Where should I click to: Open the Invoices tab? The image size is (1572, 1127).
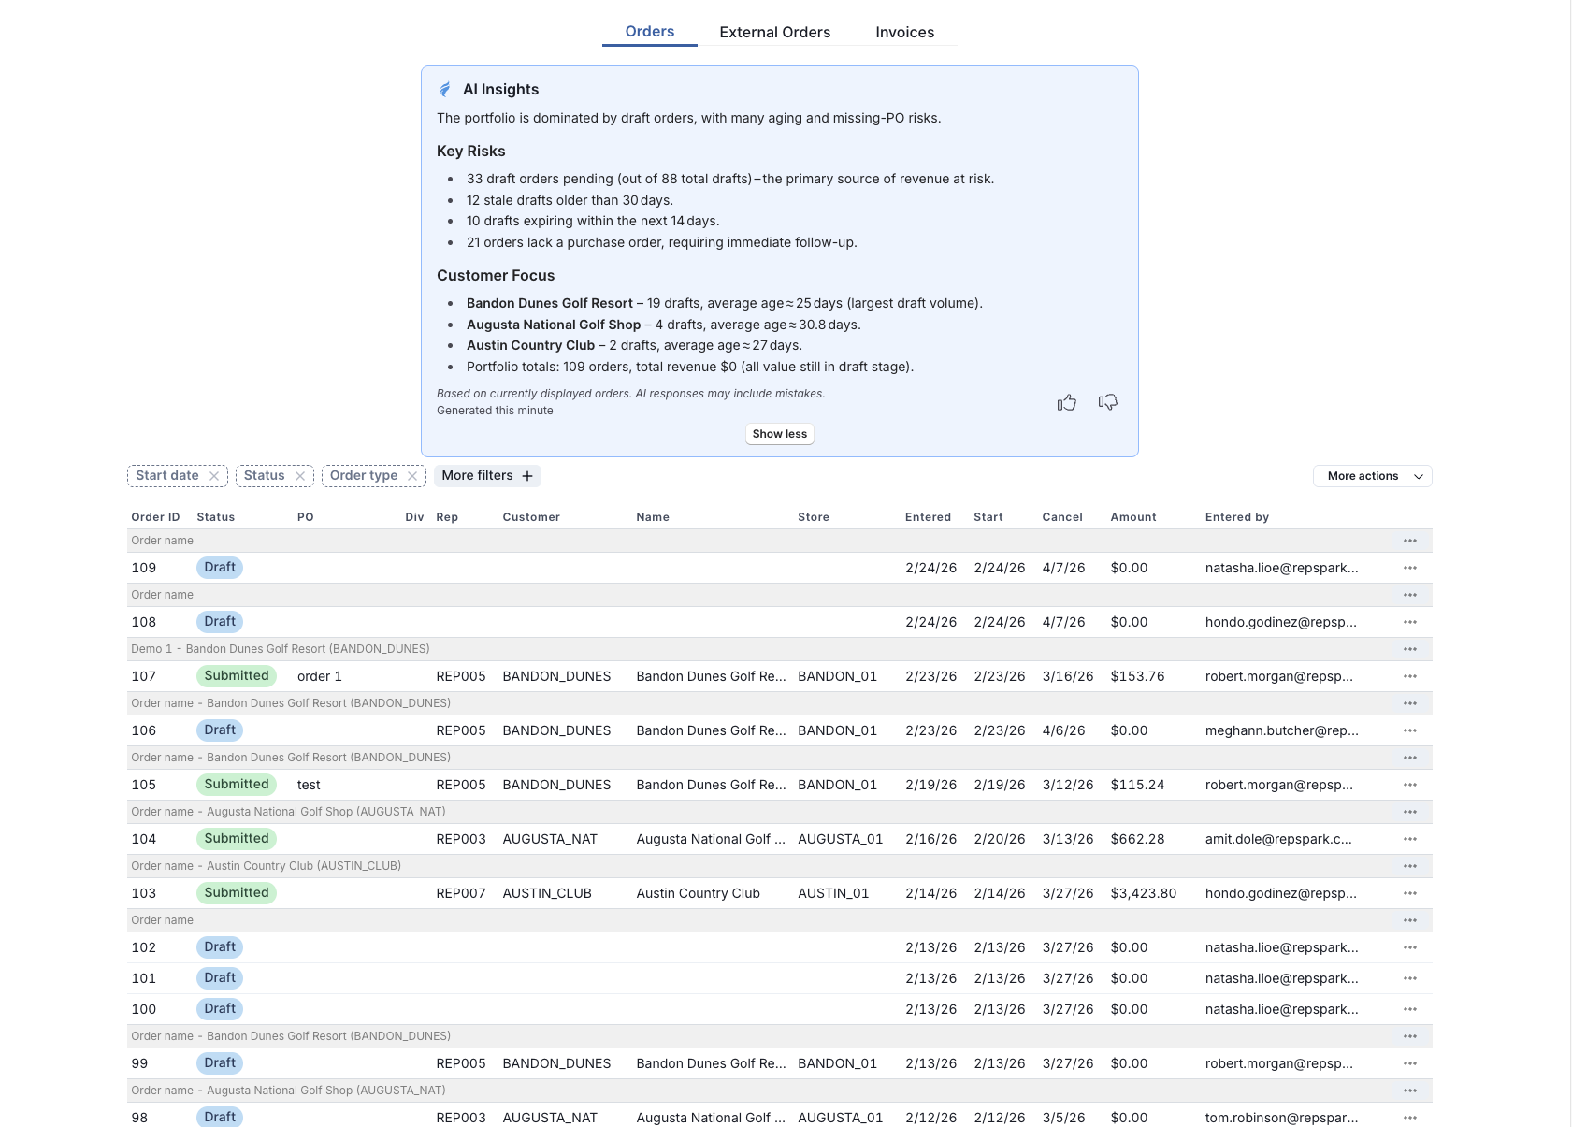904,32
